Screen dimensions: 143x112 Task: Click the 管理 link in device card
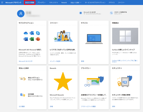83,61
